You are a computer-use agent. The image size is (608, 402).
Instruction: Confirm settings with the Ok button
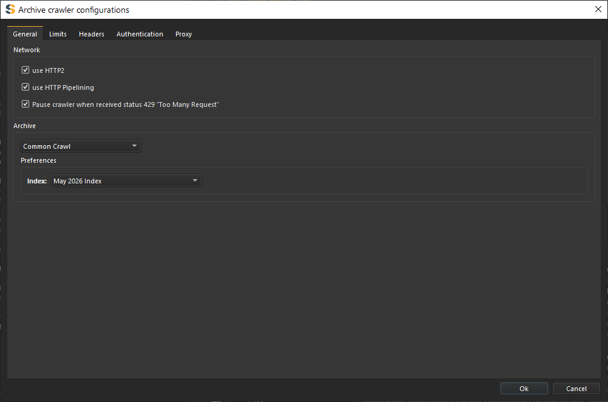point(524,389)
